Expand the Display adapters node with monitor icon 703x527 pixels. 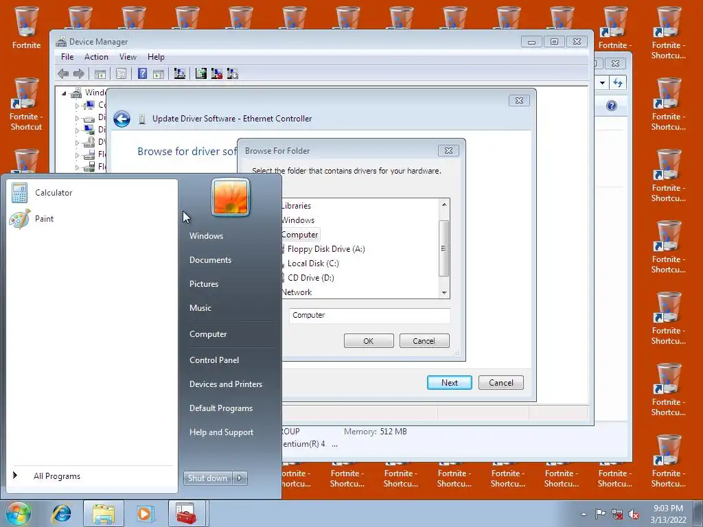(77, 130)
